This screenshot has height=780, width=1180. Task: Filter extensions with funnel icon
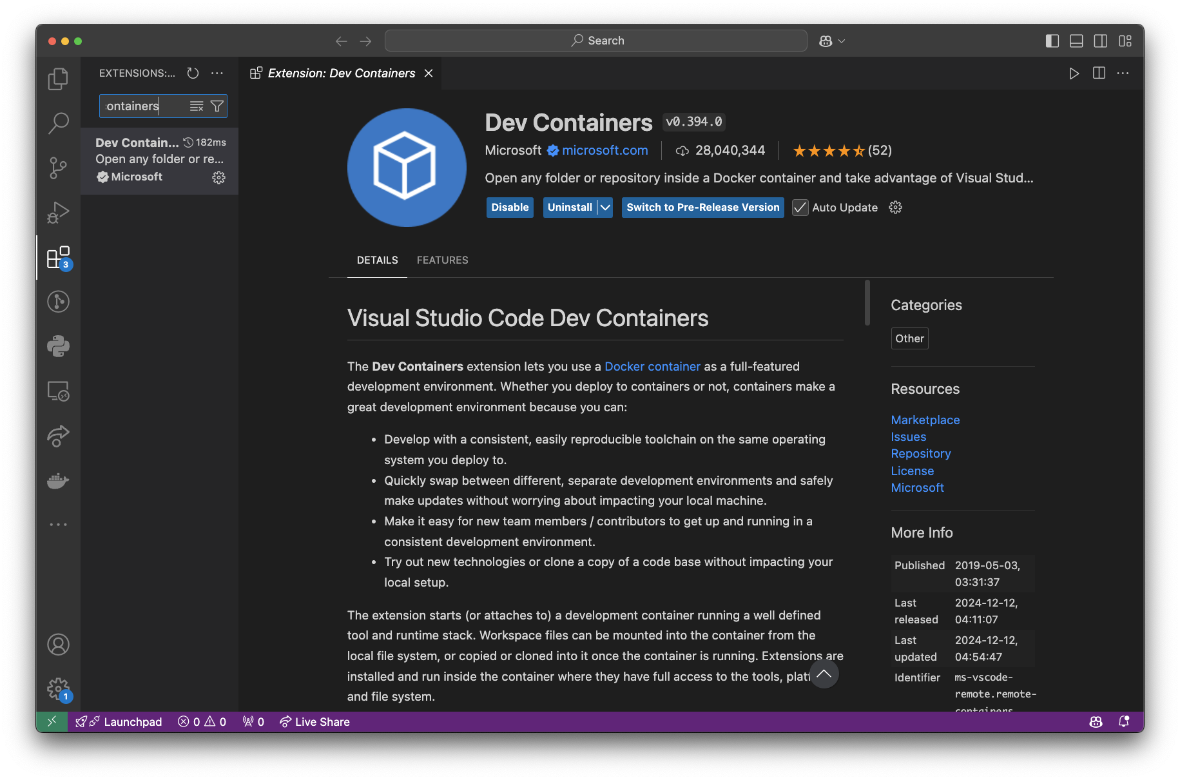click(x=217, y=106)
